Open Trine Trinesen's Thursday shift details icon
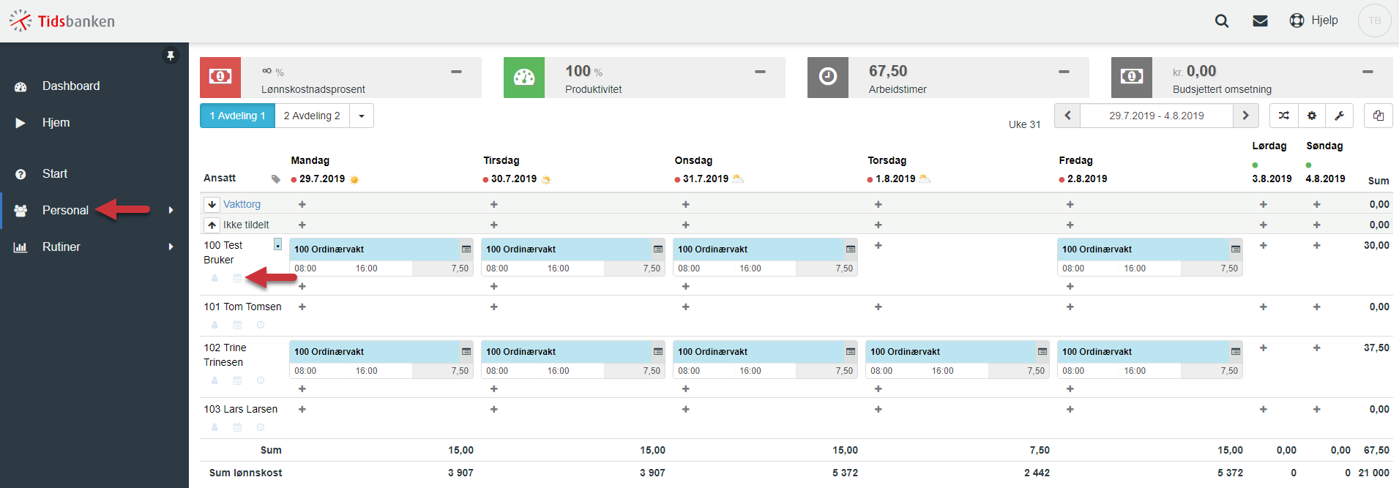 (1042, 352)
